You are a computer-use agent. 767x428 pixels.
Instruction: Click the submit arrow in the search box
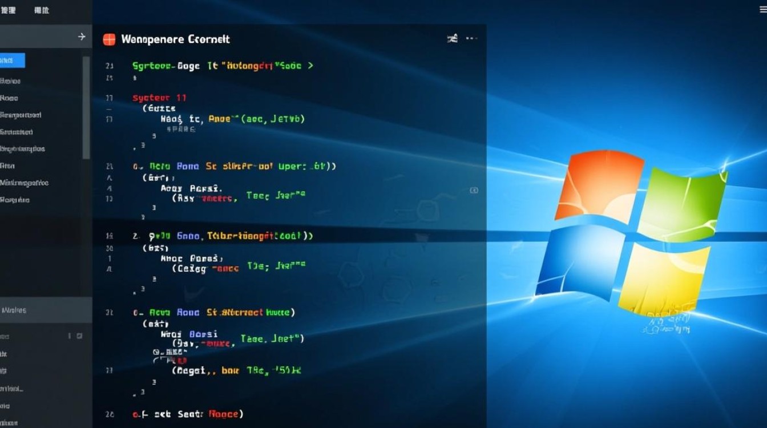pyautogui.click(x=82, y=36)
